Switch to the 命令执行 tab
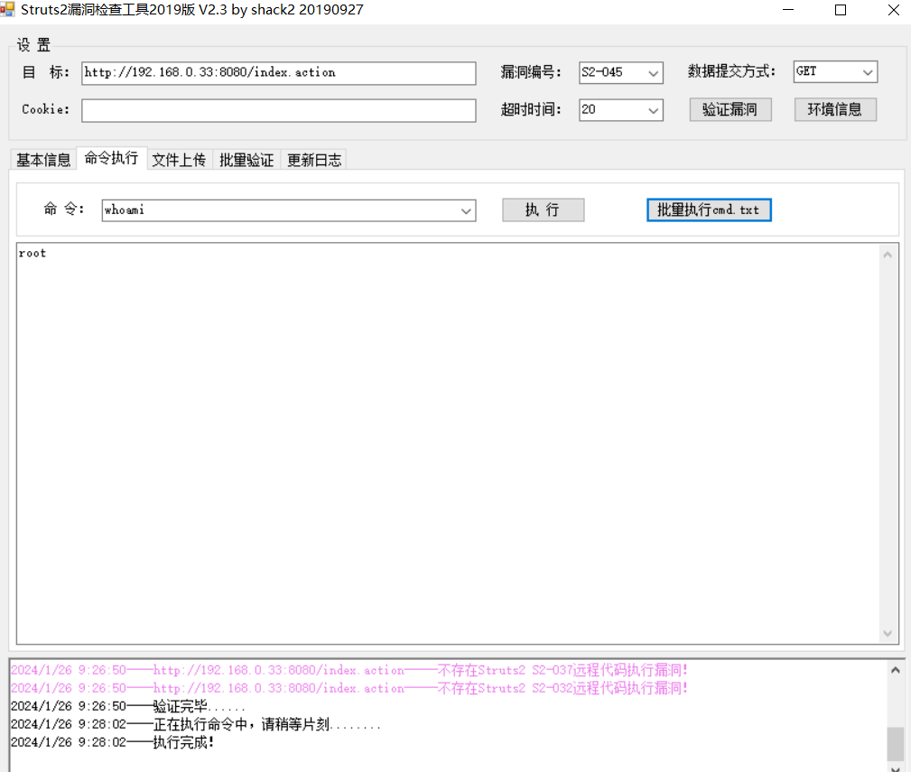This screenshot has width=911, height=772. (x=111, y=159)
